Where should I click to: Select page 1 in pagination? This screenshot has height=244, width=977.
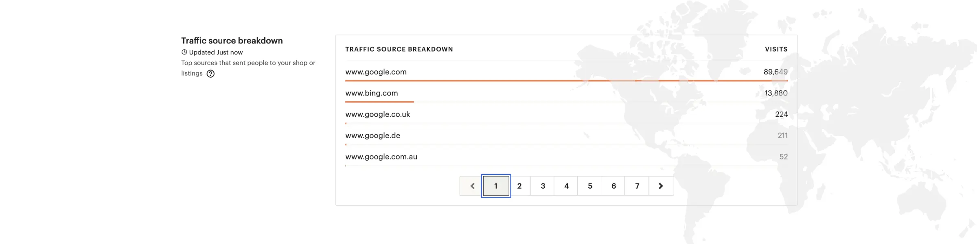click(496, 186)
